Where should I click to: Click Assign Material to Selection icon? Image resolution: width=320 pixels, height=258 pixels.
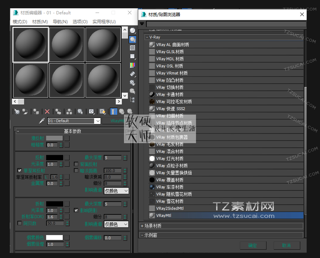coord(36,111)
